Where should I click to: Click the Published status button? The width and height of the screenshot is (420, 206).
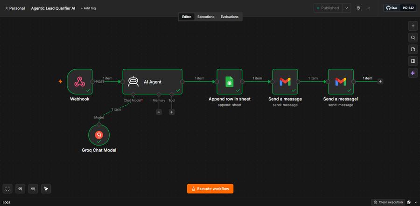coord(328,8)
